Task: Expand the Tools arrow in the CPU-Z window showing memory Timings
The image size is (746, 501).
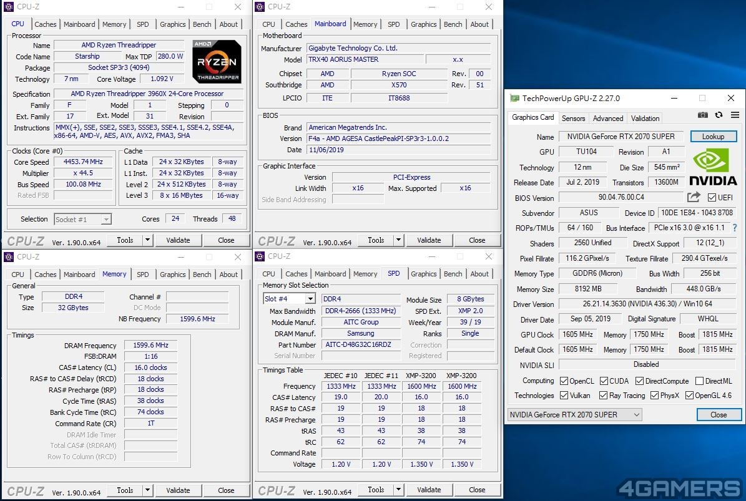Action: [147, 490]
